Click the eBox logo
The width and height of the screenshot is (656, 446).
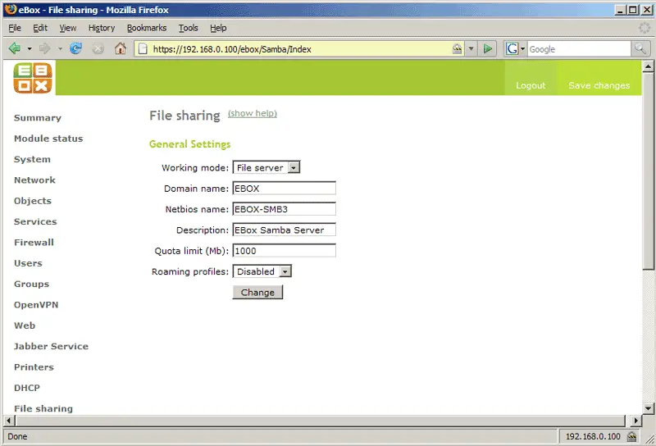click(x=33, y=78)
